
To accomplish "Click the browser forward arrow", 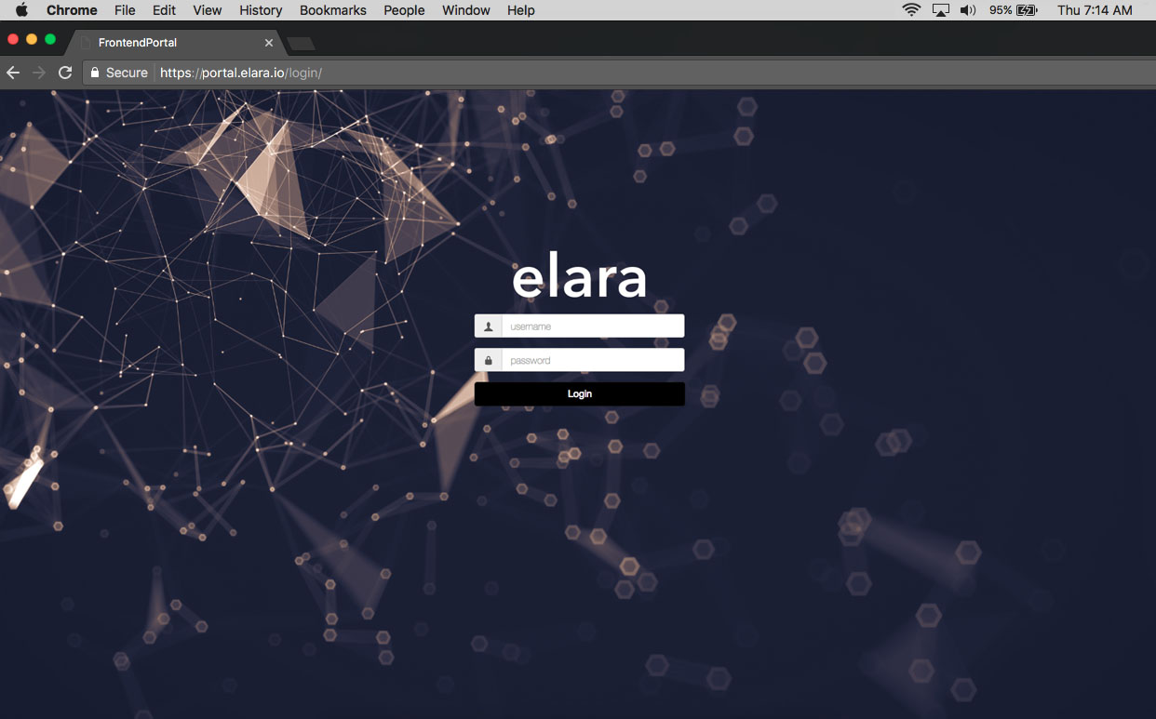I will tap(39, 73).
